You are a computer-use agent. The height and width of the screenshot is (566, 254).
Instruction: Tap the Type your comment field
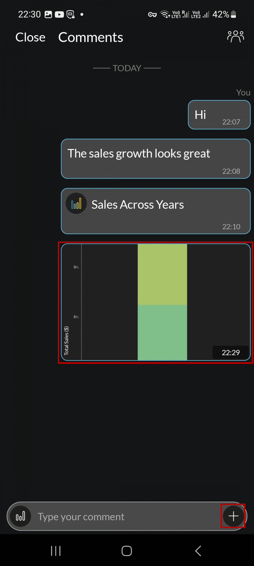click(x=113, y=516)
